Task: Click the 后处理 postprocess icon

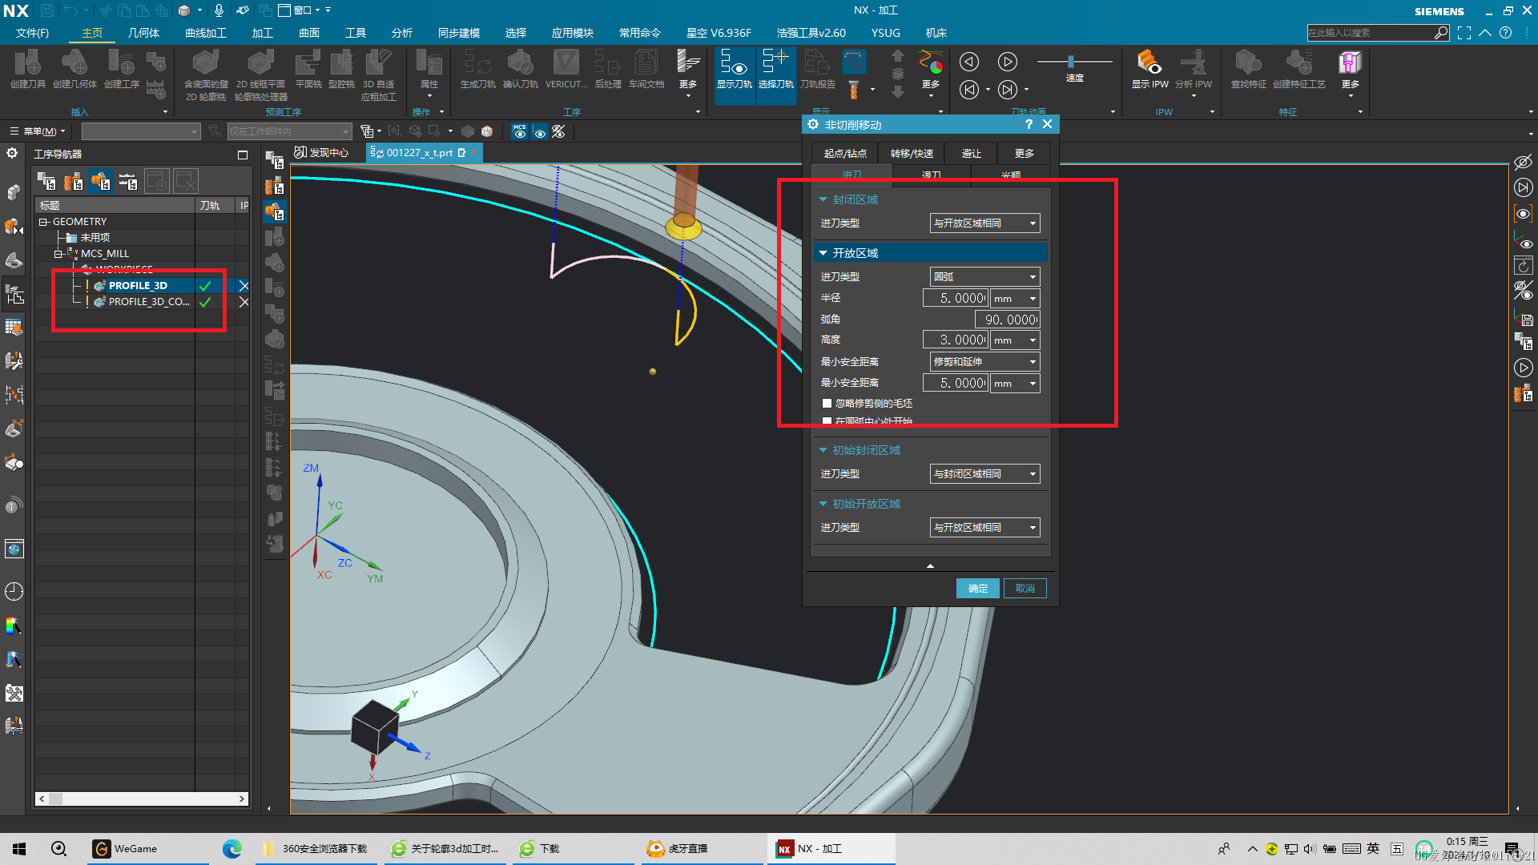Action: tap(608, 69)
